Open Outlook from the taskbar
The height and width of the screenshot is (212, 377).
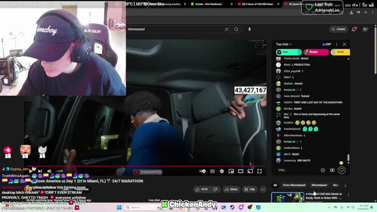[223, 207]
